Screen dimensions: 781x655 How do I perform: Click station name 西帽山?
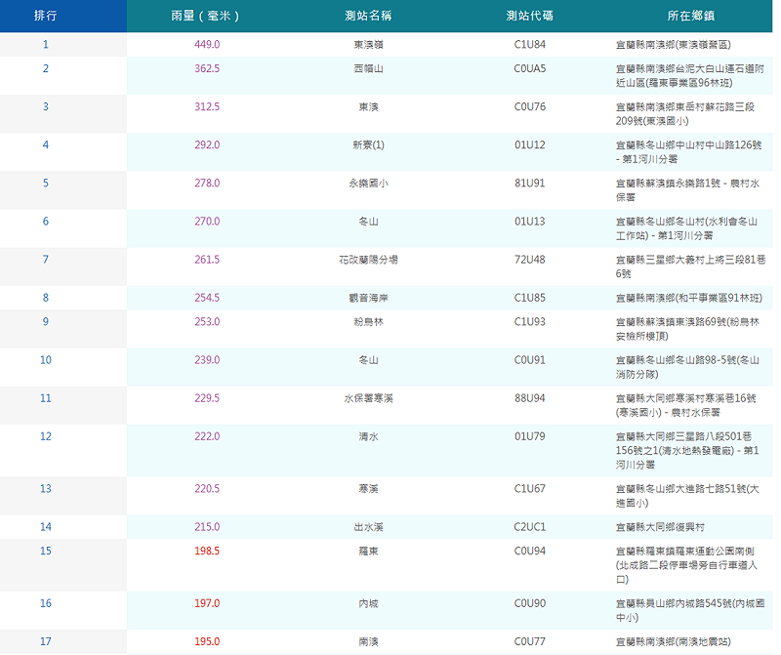pyautogui.click(x=368, y=68)
